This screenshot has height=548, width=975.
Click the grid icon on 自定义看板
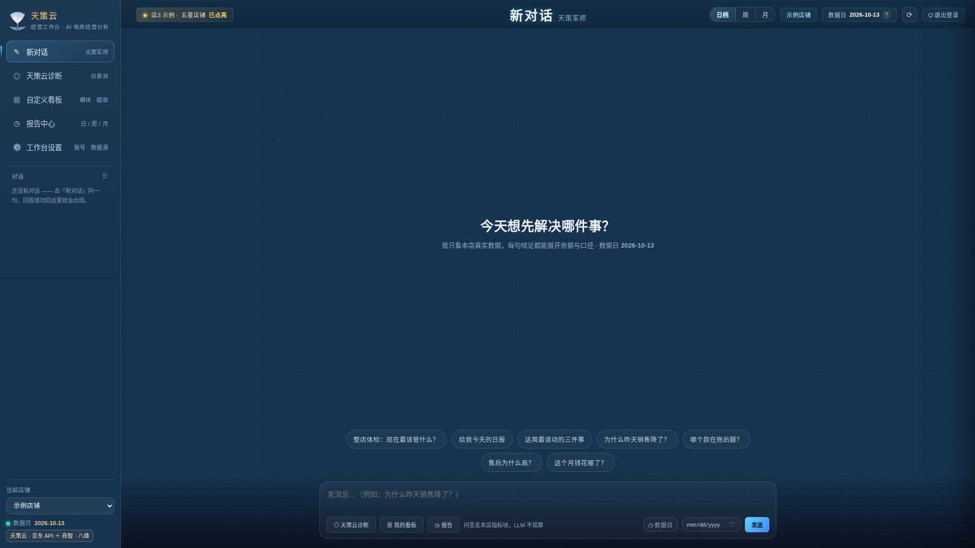tap(17, 100)
